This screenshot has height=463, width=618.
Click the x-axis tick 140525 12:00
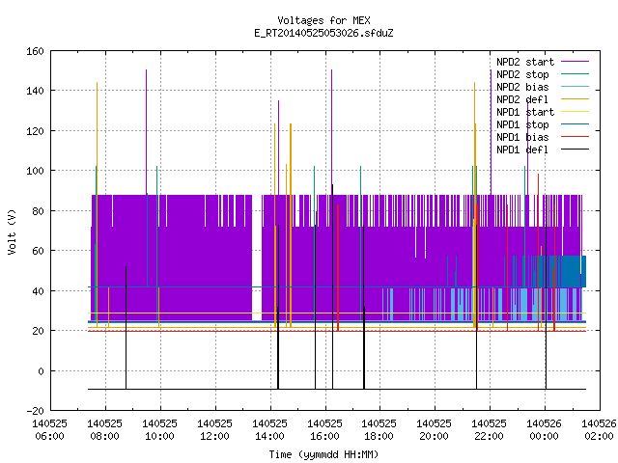(214, 430)
